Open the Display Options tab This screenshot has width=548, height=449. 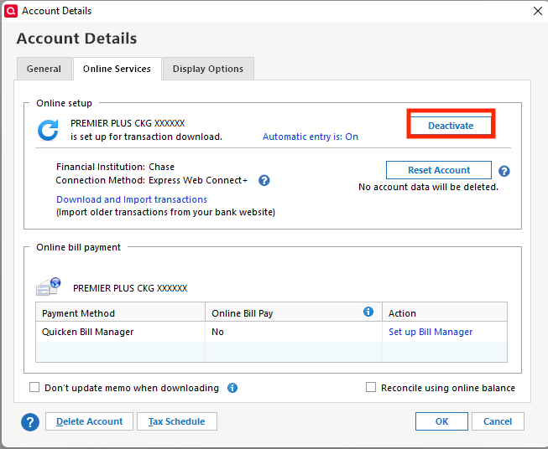pyautogui.click(x=208, y=69)
